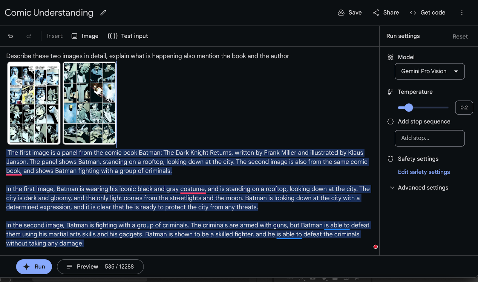Click the Save drive icon

point(341,13)
